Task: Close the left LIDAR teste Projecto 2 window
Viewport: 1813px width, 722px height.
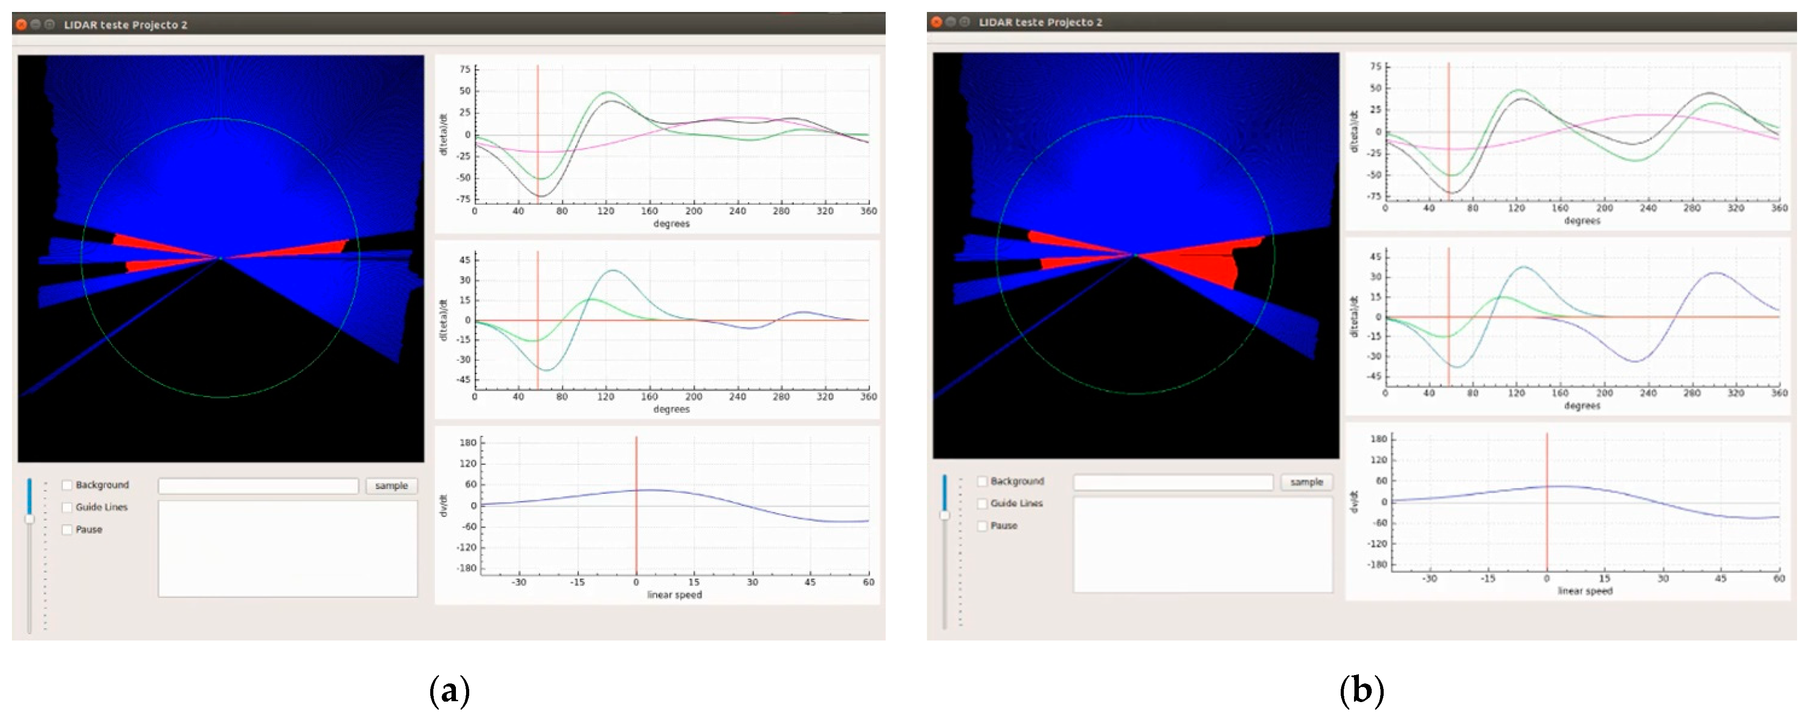Action: tap(22, 25)
